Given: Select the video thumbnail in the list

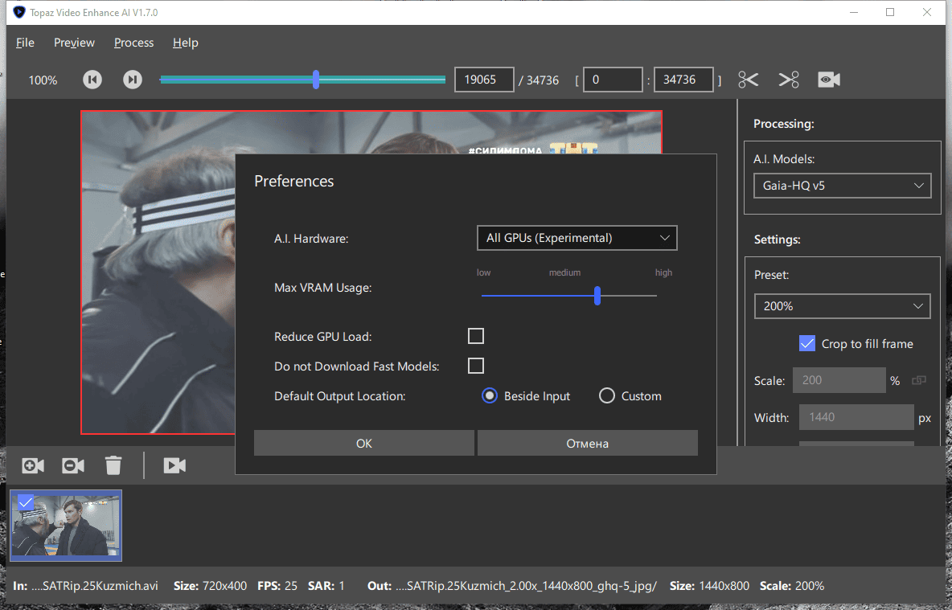Looking at the screenshot, I should point(66,525).
